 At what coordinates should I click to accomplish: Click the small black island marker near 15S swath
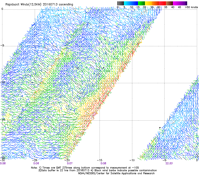[x=160, y=128]
